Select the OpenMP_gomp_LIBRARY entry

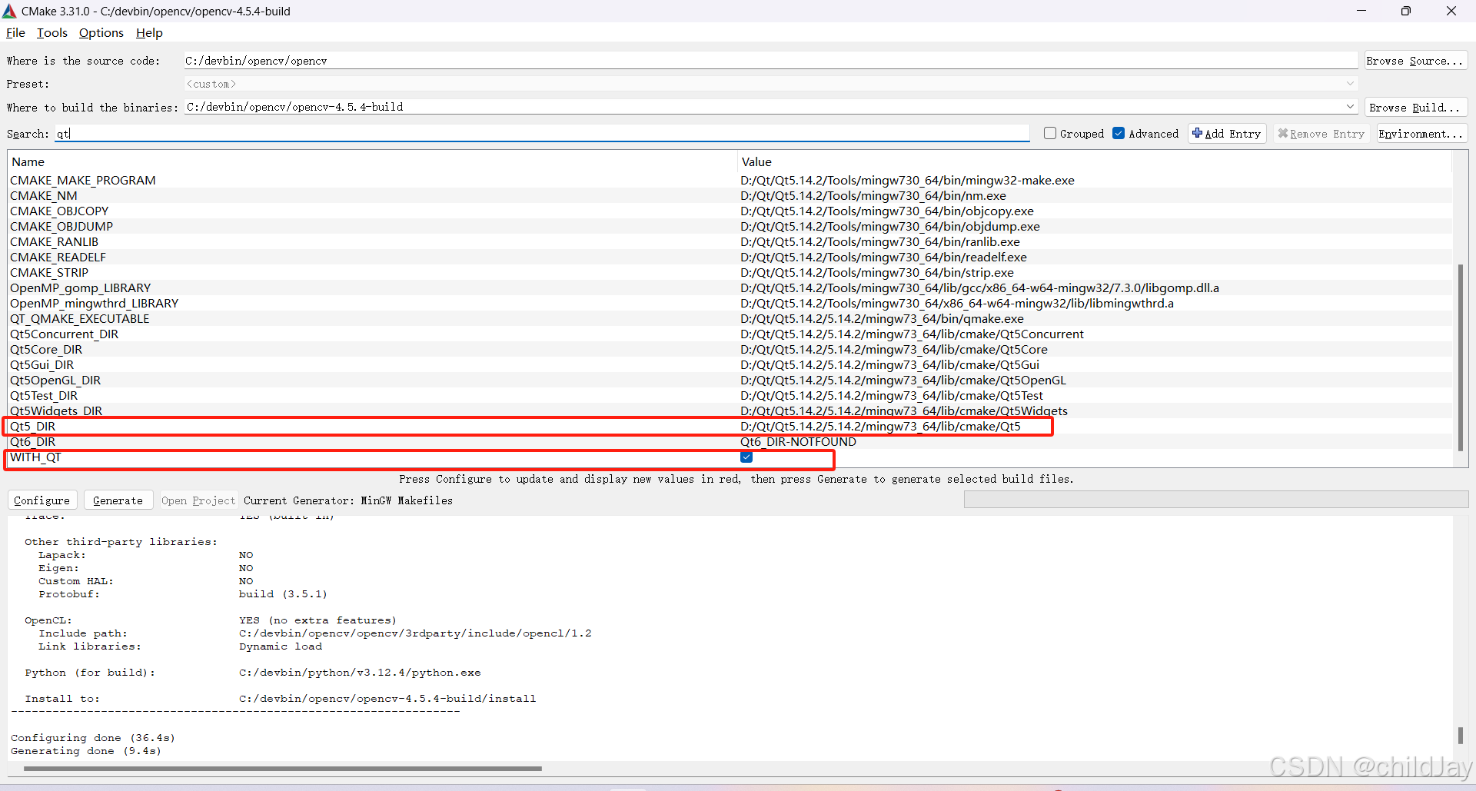click(x=81, y=288)
